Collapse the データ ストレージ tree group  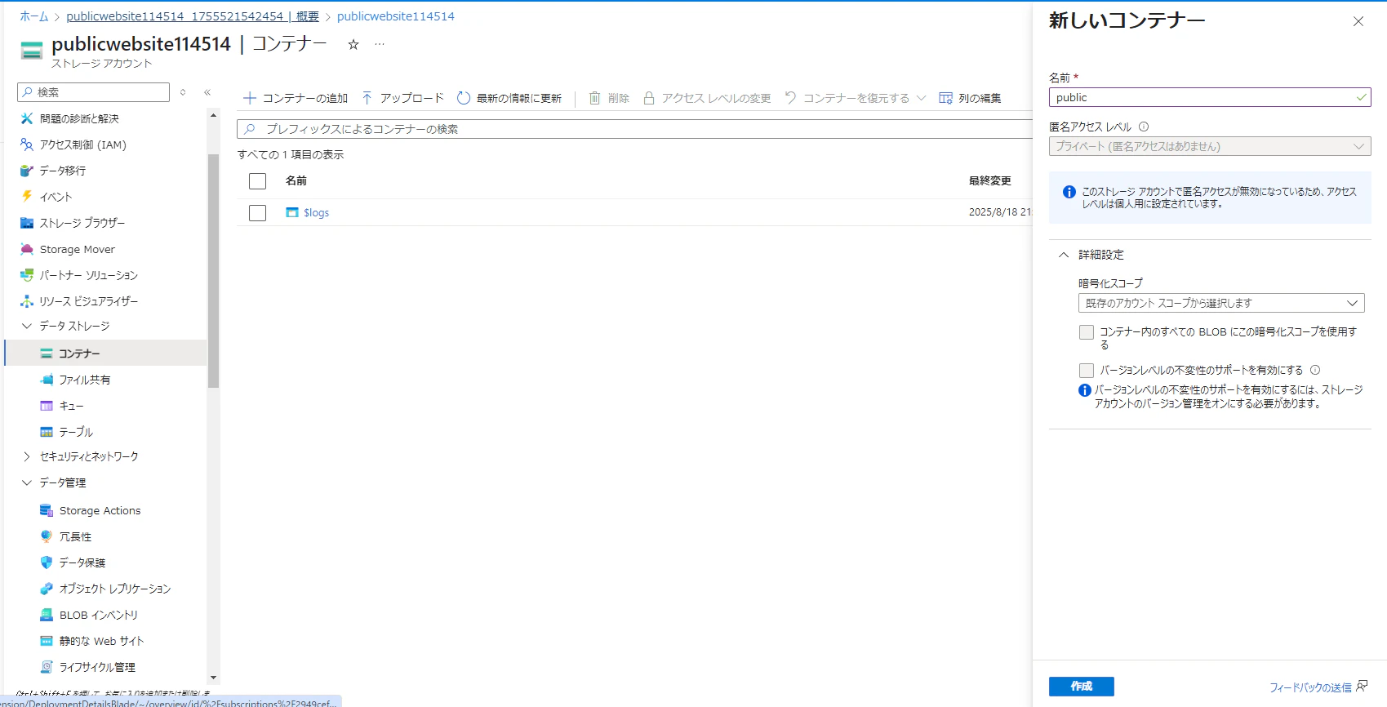point(27,326)
